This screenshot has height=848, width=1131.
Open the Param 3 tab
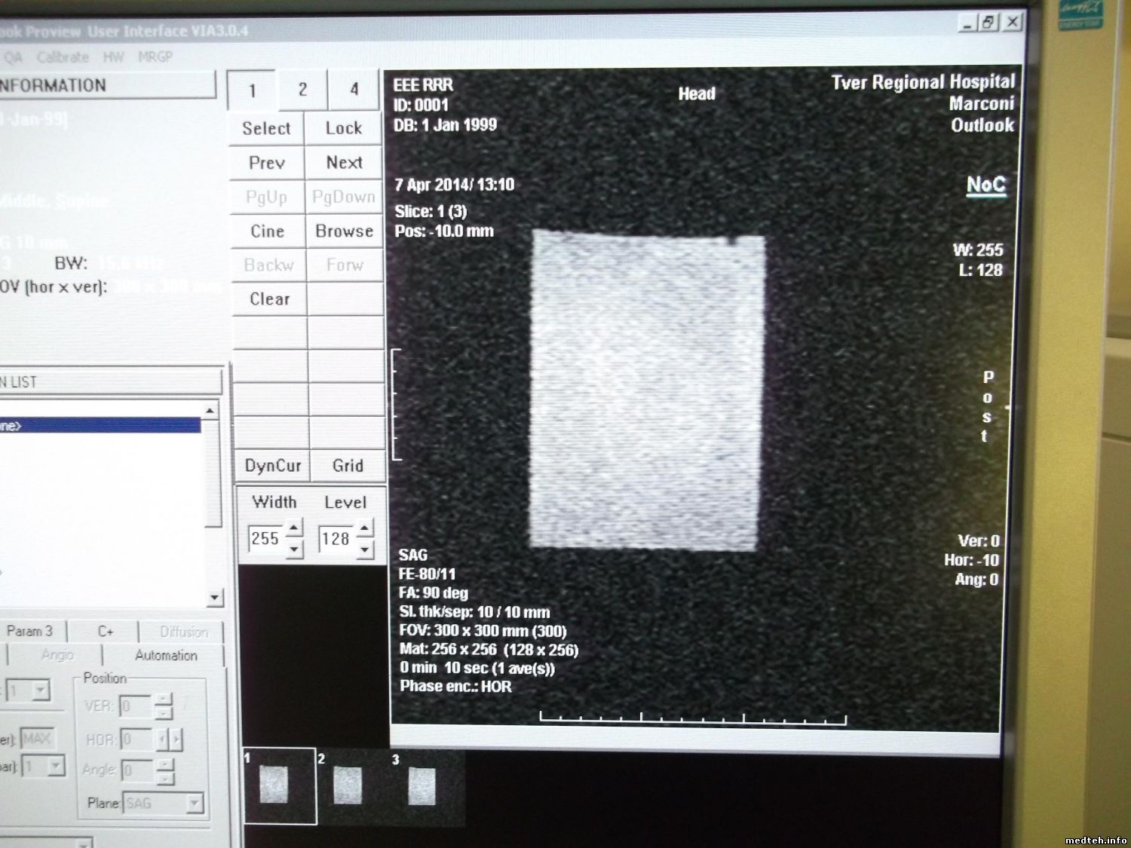tap(30, 632)
